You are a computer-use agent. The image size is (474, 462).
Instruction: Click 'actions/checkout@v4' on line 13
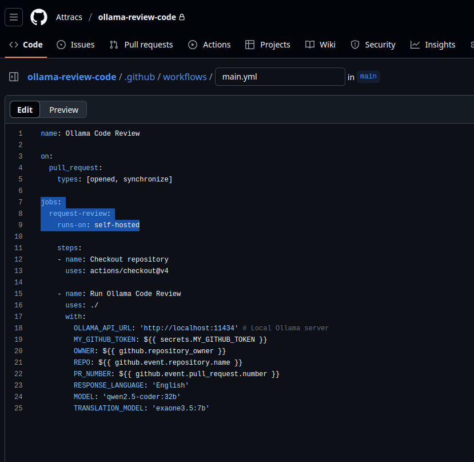[129, 271]
